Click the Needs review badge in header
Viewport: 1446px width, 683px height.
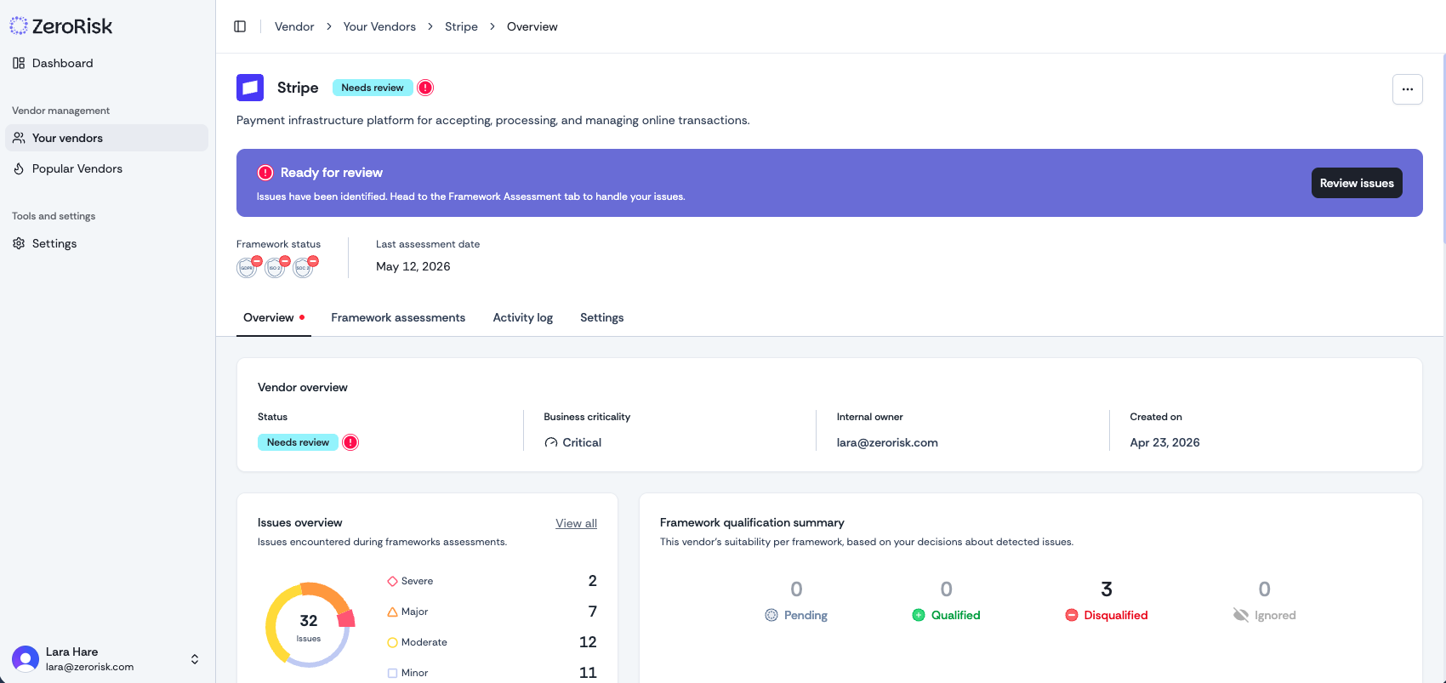pos(373,88)
